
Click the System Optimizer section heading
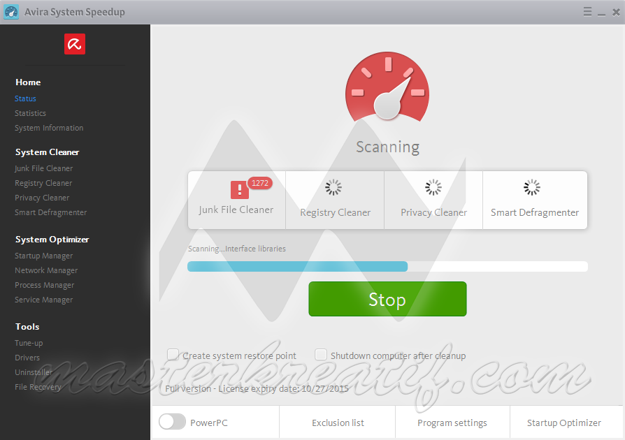tap(52, 240)
